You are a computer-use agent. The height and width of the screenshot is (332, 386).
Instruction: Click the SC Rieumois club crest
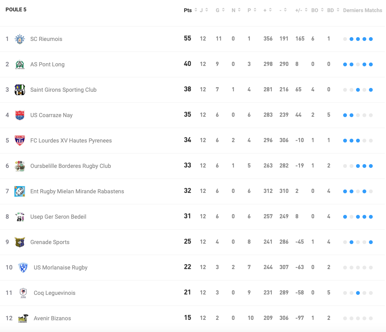(x=20, y=39)
